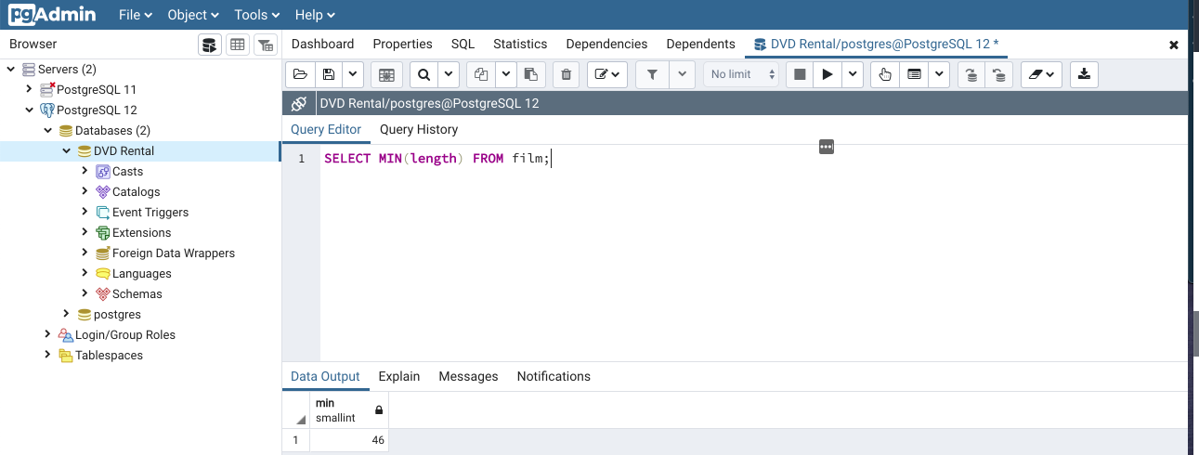Image resolution: width=1199 pixels, height=455 pixels.
Task: Click the Delete trash icon
Action: [x=567, y=74]
